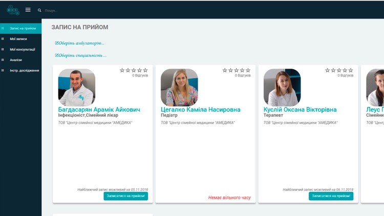Click 0 Відгуків under Цегалко rating
This screenshot has width=384, height=216.
(x=243, y=75)
